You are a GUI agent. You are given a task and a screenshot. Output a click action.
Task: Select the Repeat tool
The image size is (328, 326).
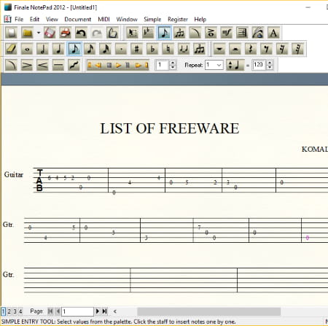(242, 33)
